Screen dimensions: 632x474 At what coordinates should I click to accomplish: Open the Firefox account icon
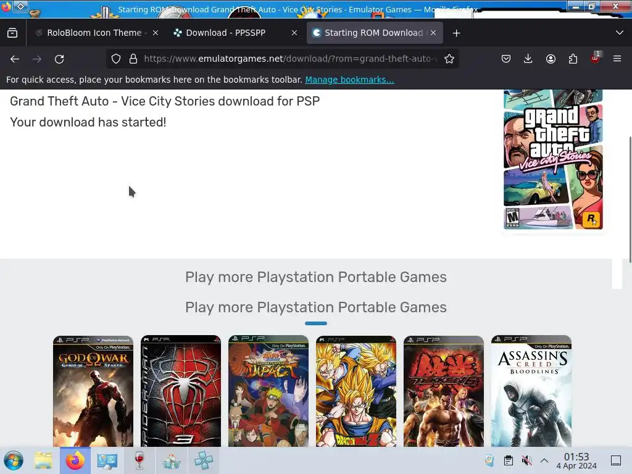551,59
